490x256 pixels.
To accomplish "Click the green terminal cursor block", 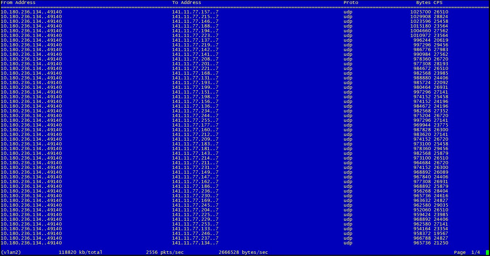I will tap(487, 252).
